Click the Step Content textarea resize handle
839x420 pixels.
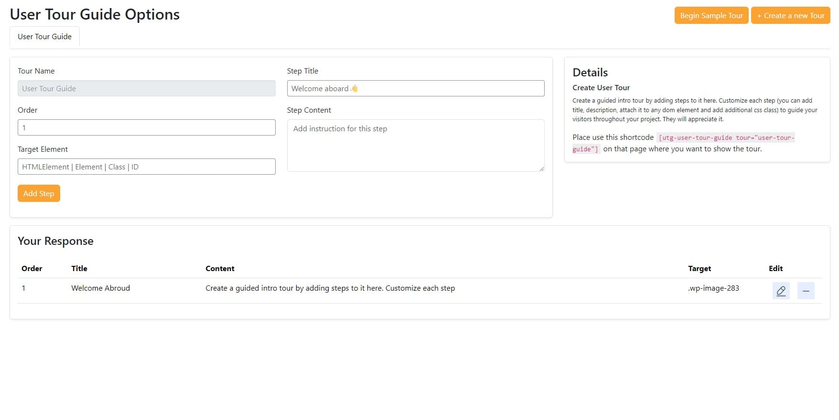541,168
